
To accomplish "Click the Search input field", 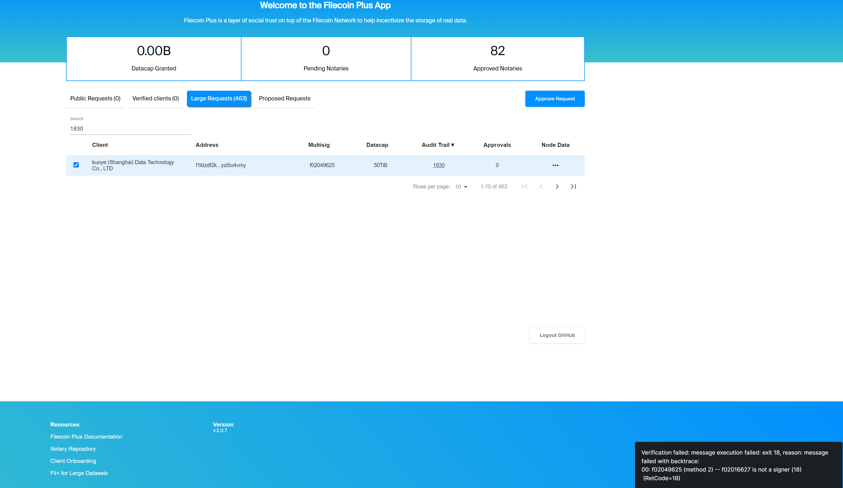I will click(130, 129).
